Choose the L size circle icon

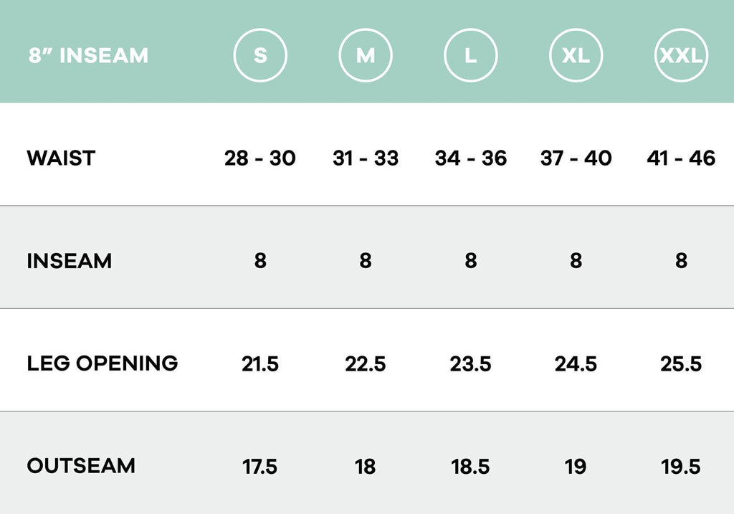(470, 55)
